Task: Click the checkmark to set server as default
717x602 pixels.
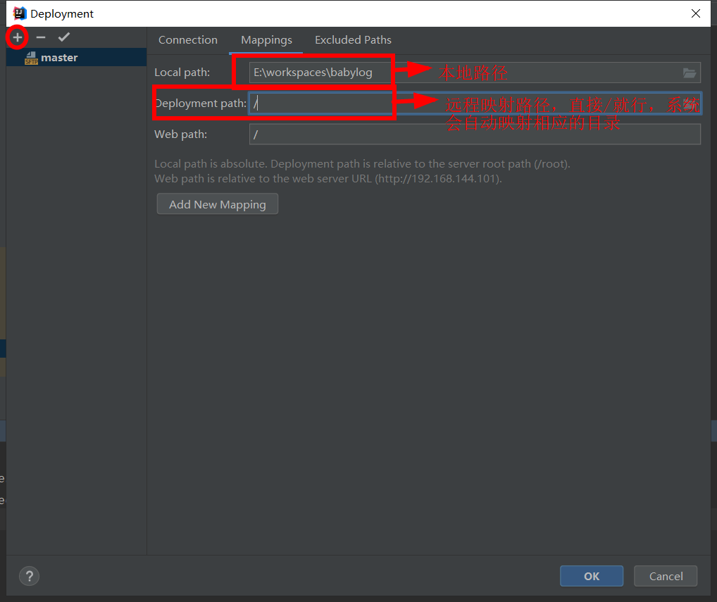Action: click(64, 37)
